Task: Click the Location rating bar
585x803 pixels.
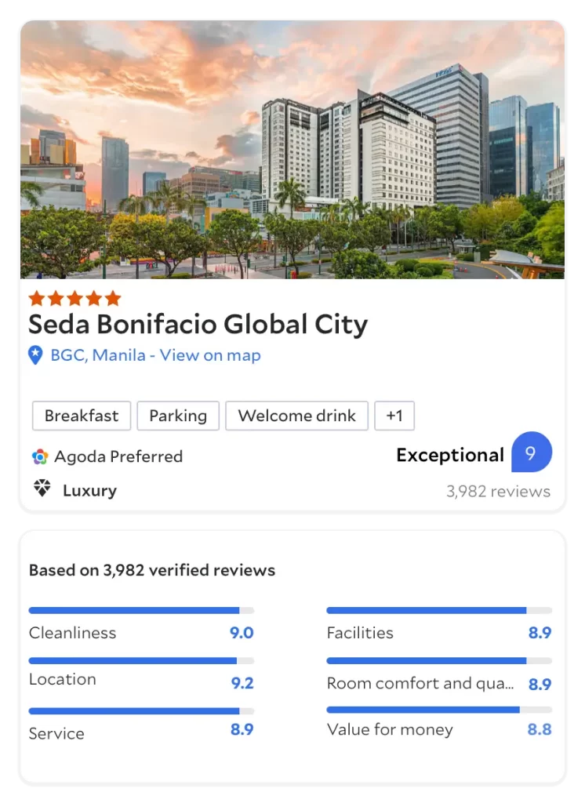Action: tap(141, 661)
